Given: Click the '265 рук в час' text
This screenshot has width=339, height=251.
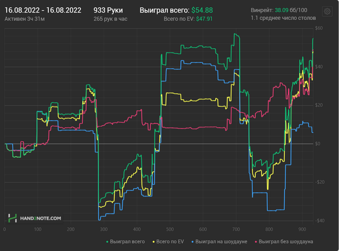Looking at the screenshot, I should coord(110,19).
